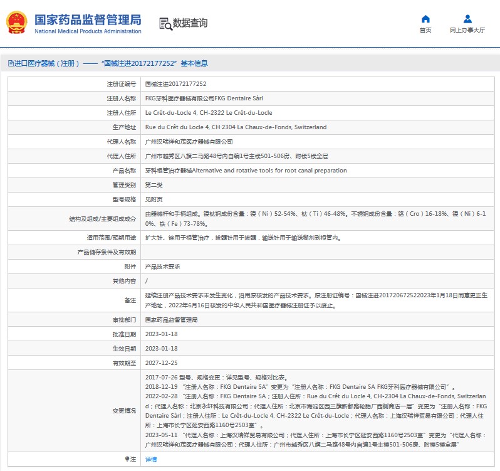This screenshot has height=471, width=500.
Task: Click National Medical Products Administration text
Action: [x=88, y=31]
